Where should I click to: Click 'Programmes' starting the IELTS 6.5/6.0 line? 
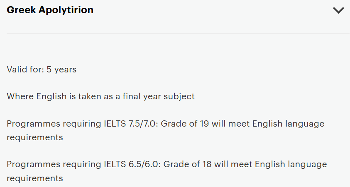click(31, 164)
